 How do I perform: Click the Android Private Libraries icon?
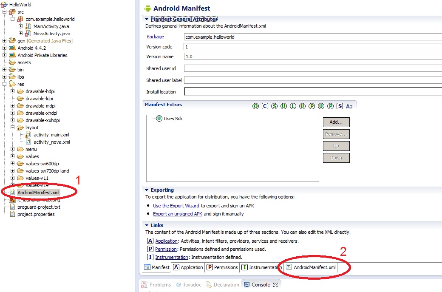[x=12, y=55]
